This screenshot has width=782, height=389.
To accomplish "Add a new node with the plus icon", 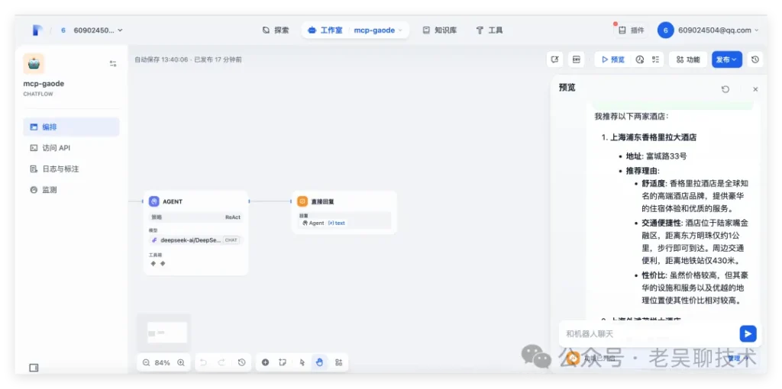I will (265, 362).
